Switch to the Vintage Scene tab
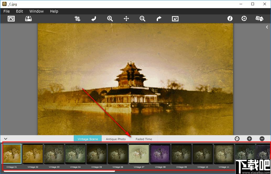This screenshot has height=174, width=271. (x=88, y=139)
